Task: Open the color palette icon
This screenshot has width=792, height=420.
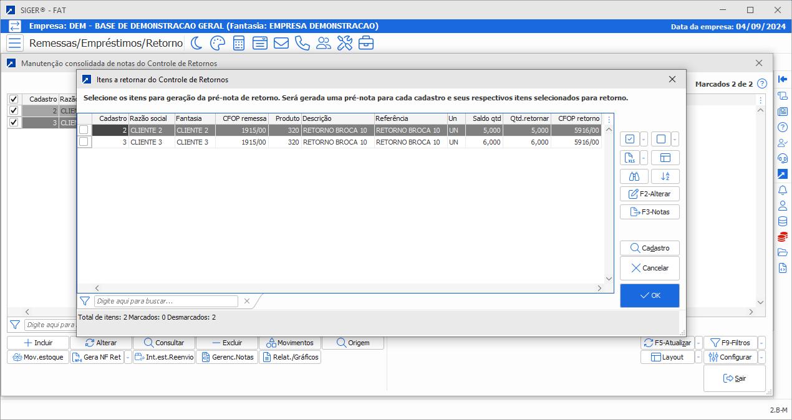Action: [x=219, y=44]
